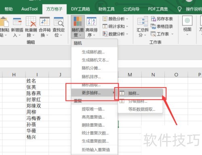Select 等距数据提取 in the submenu
This screenshot has height=155, width=202.
point(141,109)
